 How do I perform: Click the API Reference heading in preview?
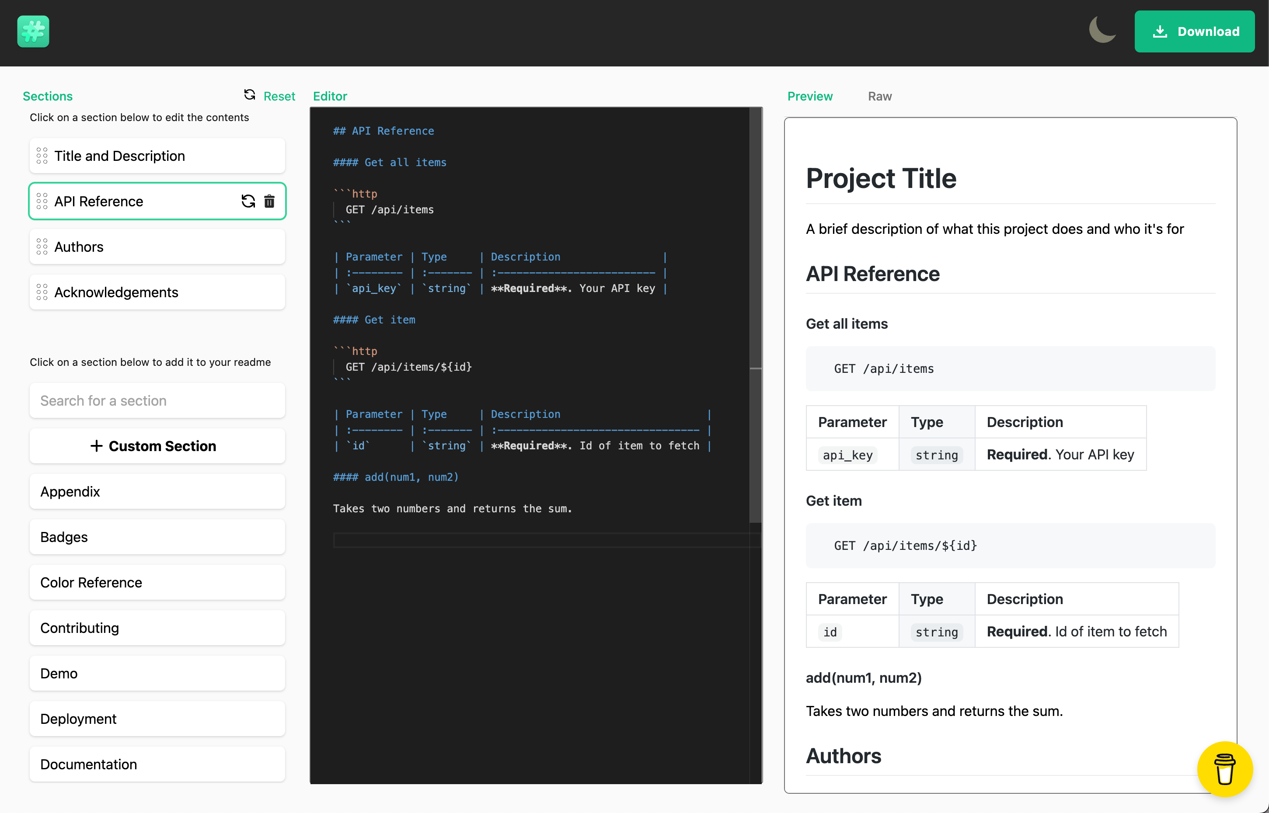(872, 274)
